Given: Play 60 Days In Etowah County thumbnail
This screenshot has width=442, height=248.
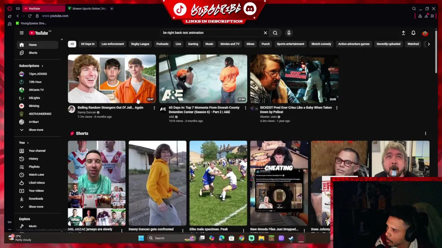Looking at the screenshot, I should (x=203, y=79).
